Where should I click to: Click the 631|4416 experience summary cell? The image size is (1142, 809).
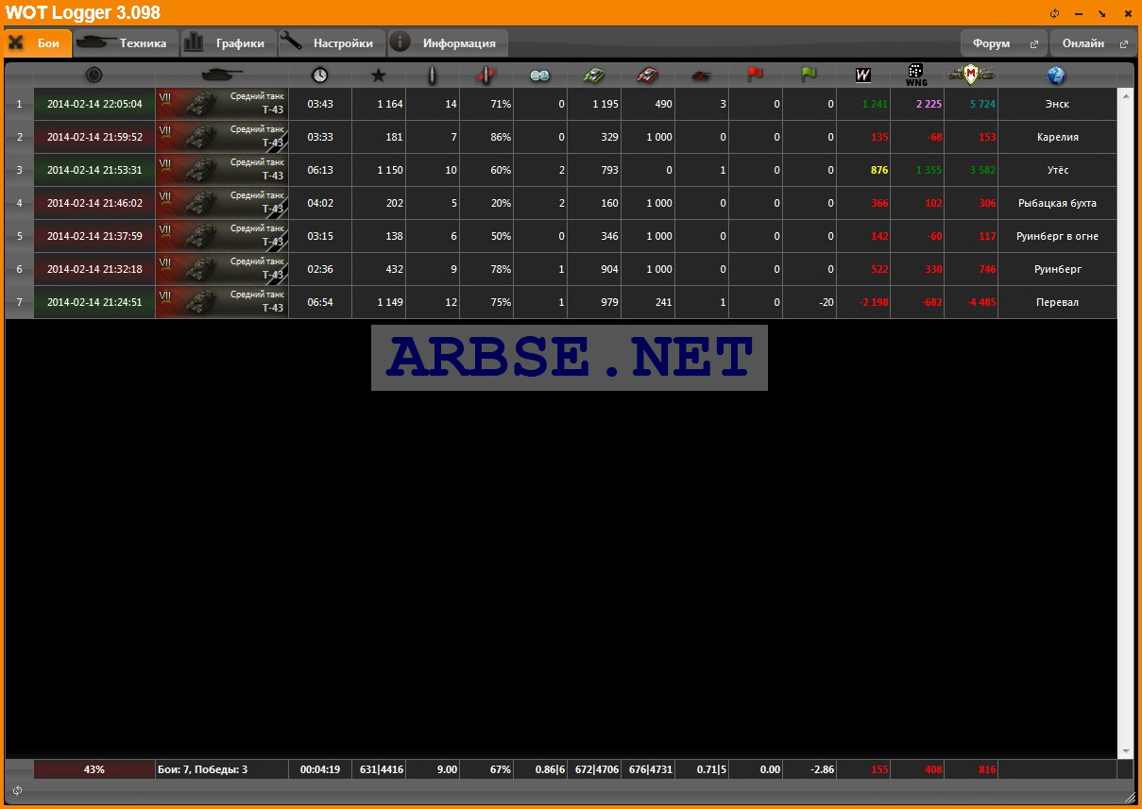point(379,769)
